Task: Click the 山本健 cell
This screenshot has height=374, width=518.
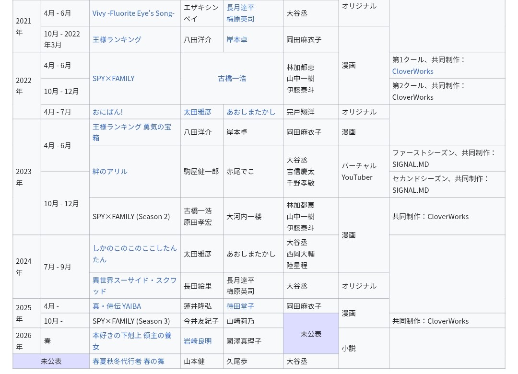Action: [202, 361]
